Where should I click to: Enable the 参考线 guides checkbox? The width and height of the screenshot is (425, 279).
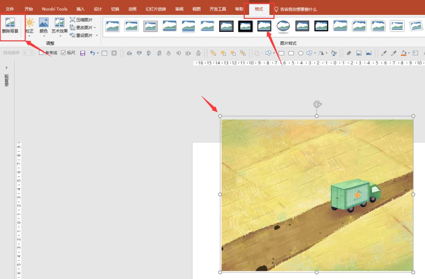(41, 53)
